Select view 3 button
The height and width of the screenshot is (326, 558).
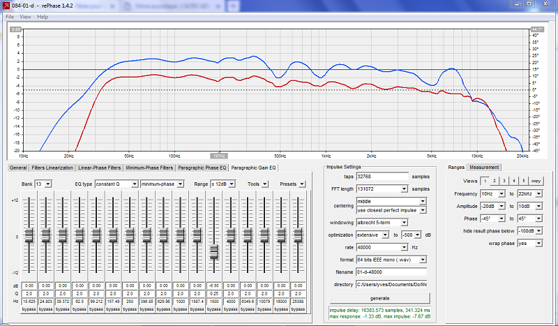click(504, 181)
